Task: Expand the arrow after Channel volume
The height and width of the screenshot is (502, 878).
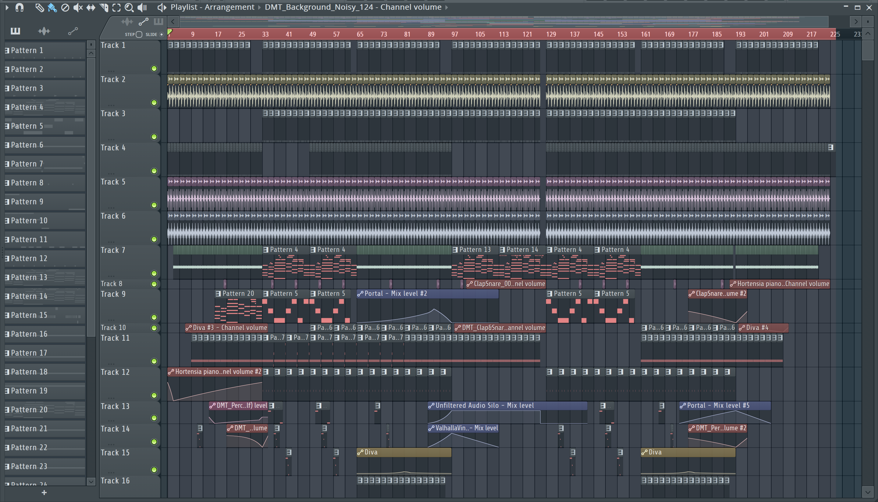Action: coord(447,7)
